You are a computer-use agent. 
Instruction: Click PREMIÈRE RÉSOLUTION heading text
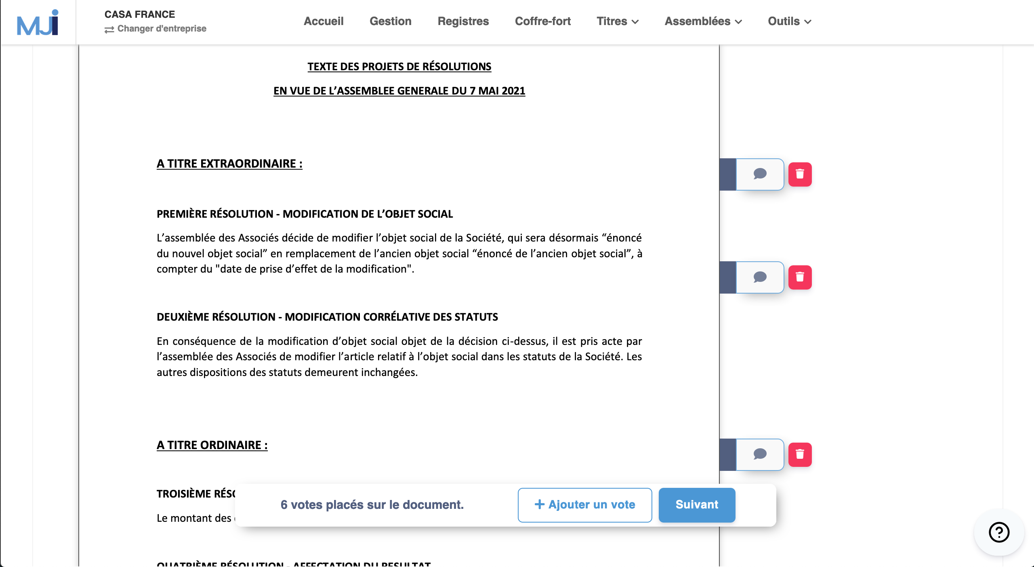click(x=305, y=214)
